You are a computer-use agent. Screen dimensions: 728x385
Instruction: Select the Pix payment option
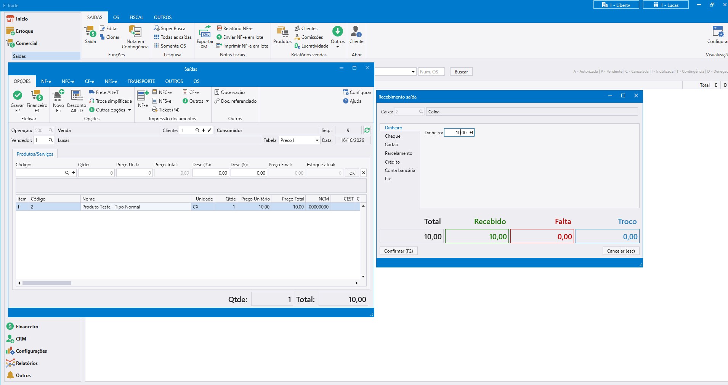(x=388, y=179)
